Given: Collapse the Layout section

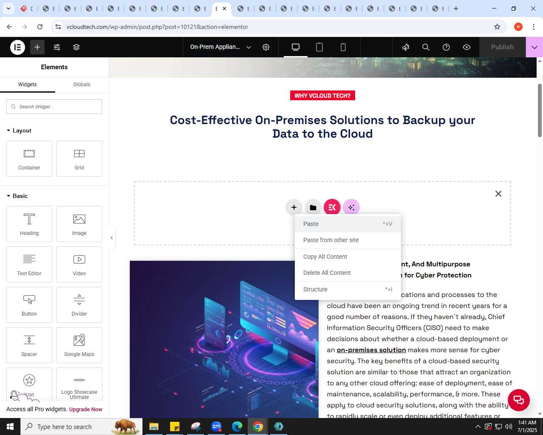Looking at the screenshot, I should (19, 130).
